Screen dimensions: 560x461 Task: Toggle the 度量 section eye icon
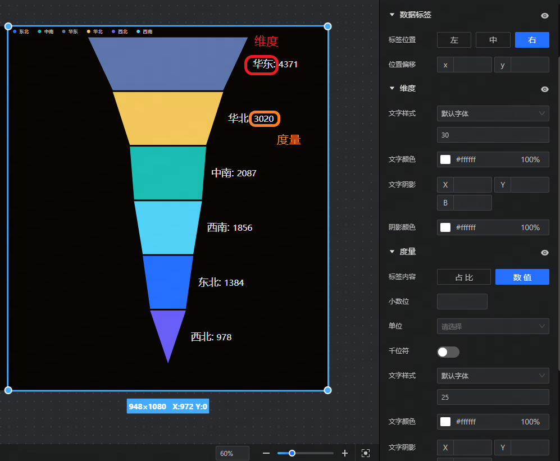(x=544, y=253)
